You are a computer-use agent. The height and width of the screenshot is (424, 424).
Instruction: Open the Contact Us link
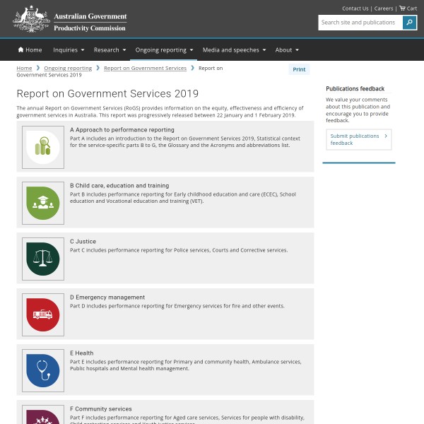pyautogui.click(x=355, y=8)
